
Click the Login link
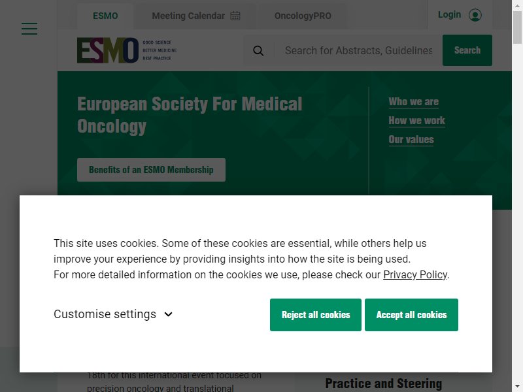point(449,14)
